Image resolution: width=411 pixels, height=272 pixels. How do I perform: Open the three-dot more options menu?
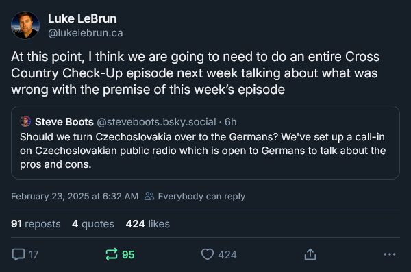click(390, 254)
